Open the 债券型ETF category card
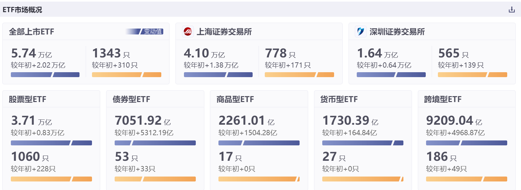Viewport: 521px width, 190px height. 131,99
